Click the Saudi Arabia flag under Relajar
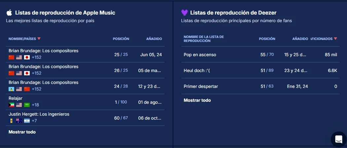The height and width of the screenshot is (148, 347). pos(27,105)
